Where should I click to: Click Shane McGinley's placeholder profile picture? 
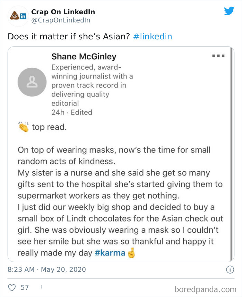pyautogui.click(x=32, y=82)
